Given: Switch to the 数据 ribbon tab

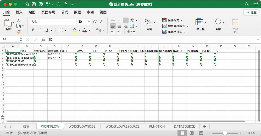Looking at the screenshot, I should 77,12.
